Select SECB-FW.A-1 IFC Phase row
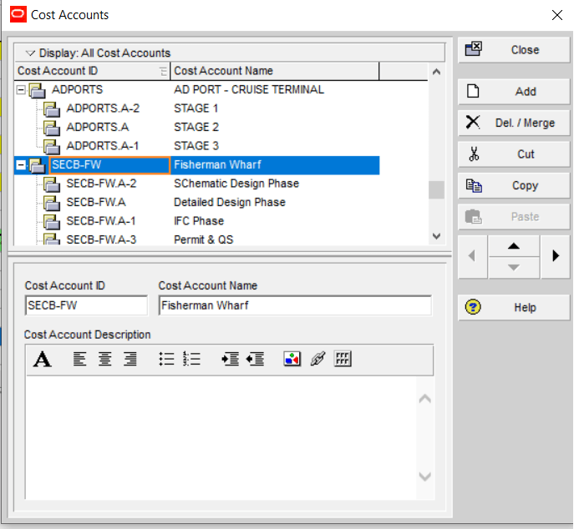 point(196,221)
